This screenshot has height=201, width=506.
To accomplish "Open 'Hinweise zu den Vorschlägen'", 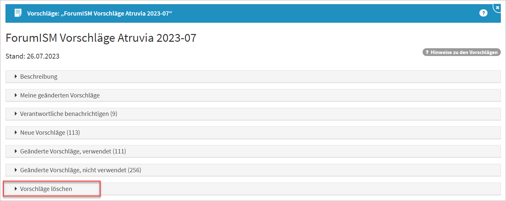I will click(462, 52).
